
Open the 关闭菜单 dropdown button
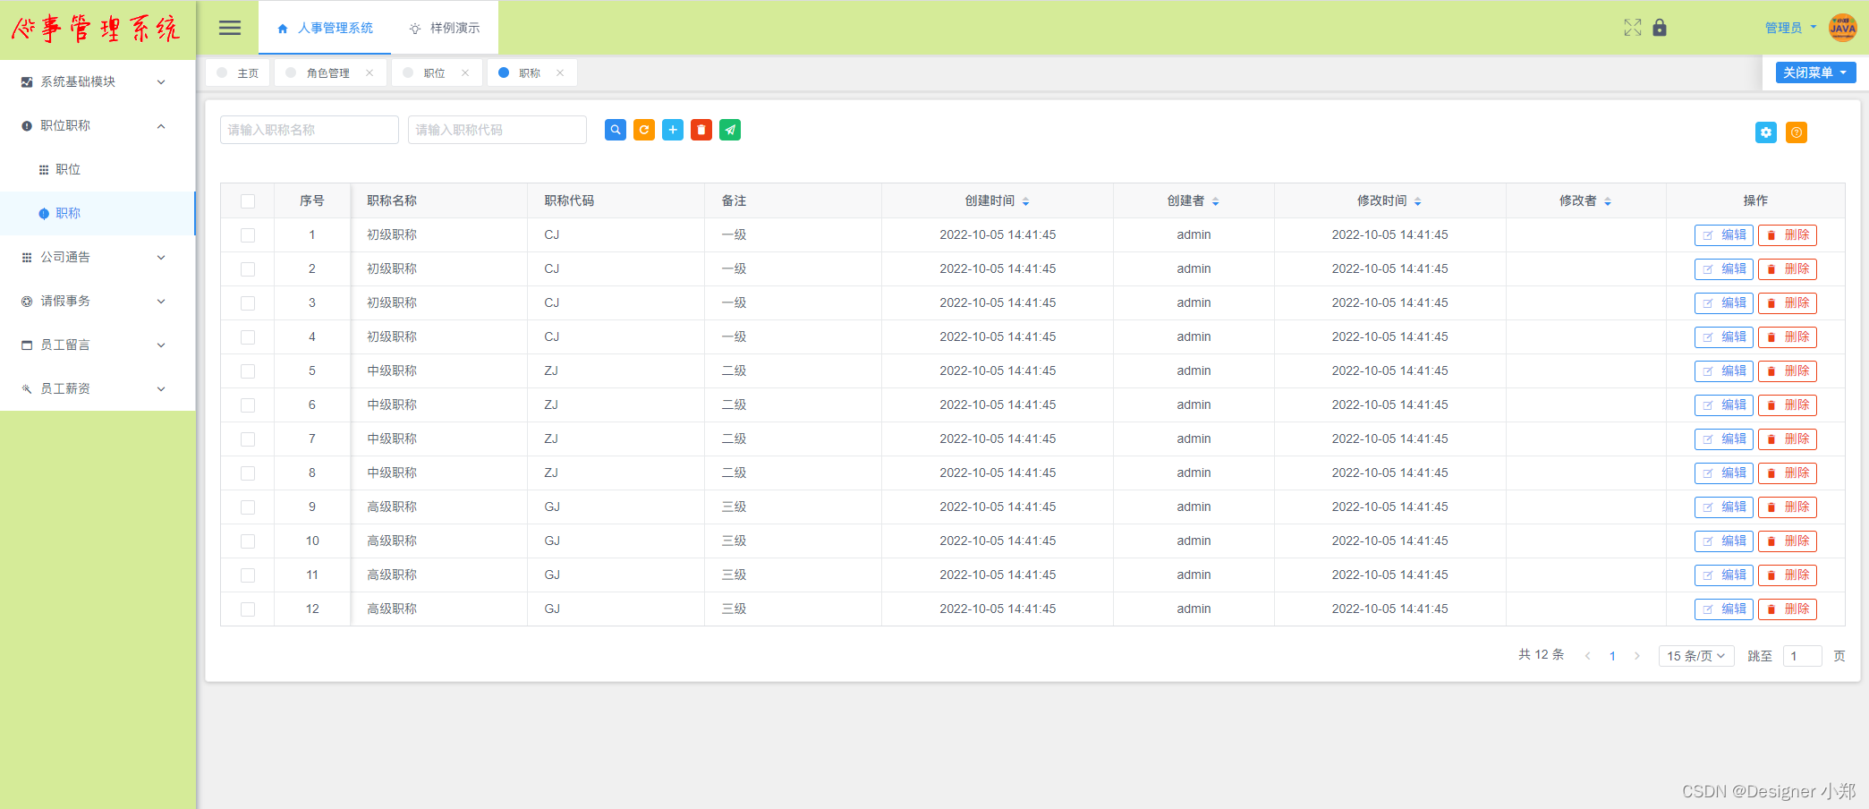pos(1814,72)
